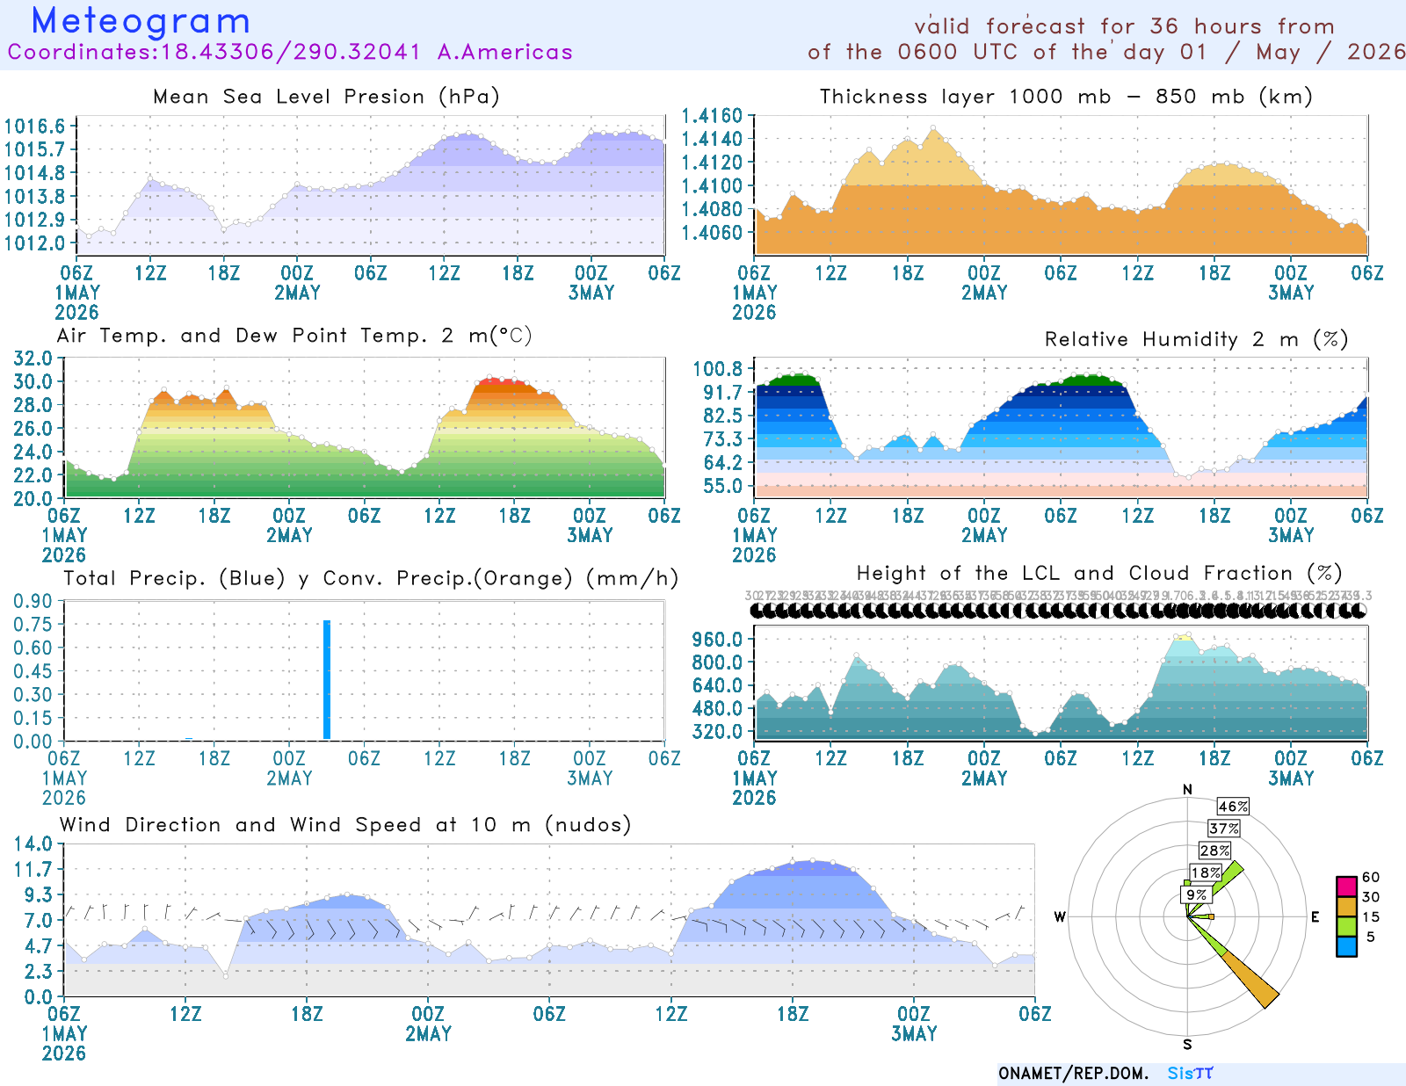
Task: Click the W compass marker
Action: 1060,917
